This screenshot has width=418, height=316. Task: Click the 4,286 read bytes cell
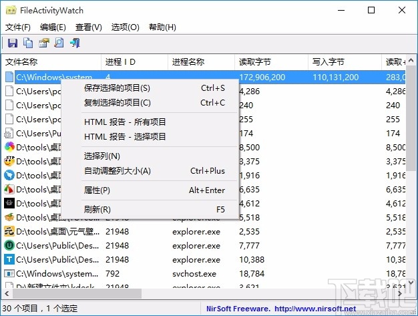[249, 92]
